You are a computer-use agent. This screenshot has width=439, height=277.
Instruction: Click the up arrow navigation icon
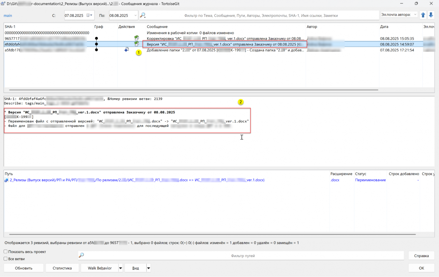(423, 15)
